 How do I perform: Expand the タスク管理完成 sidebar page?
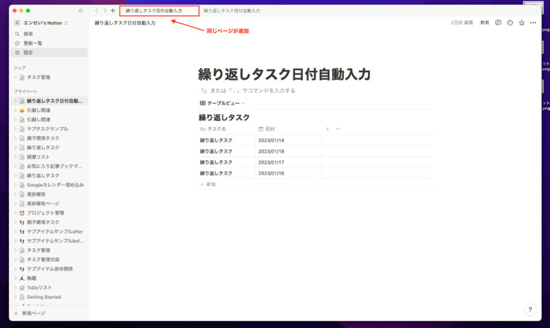click(15, 260)
